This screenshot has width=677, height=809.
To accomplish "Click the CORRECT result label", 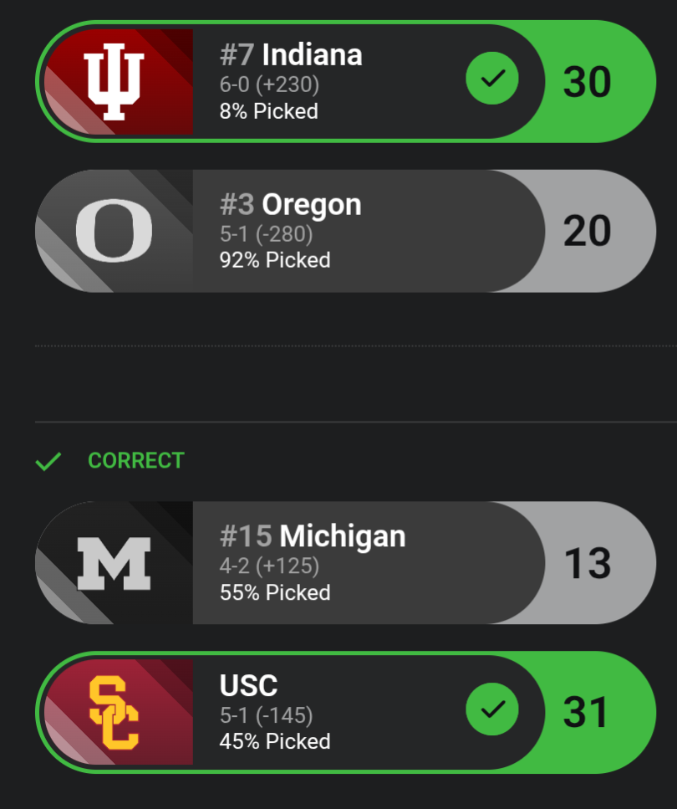I will 135,461.
